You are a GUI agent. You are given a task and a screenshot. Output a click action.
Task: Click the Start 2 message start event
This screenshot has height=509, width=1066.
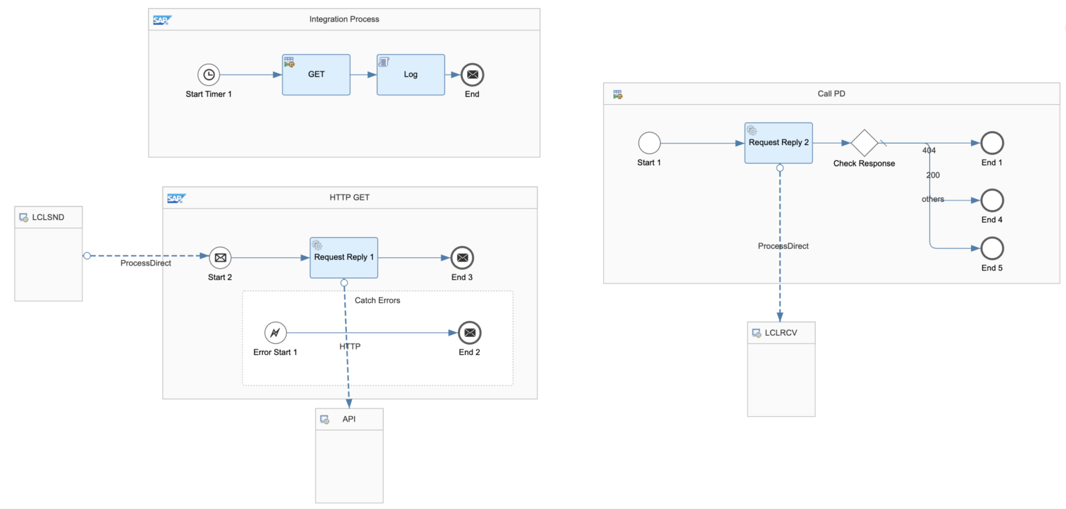220,257
